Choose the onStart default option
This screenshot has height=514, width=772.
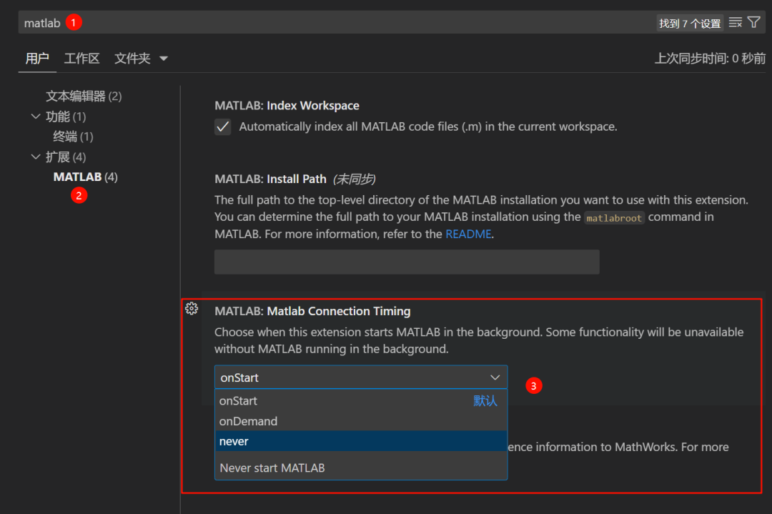361,401
